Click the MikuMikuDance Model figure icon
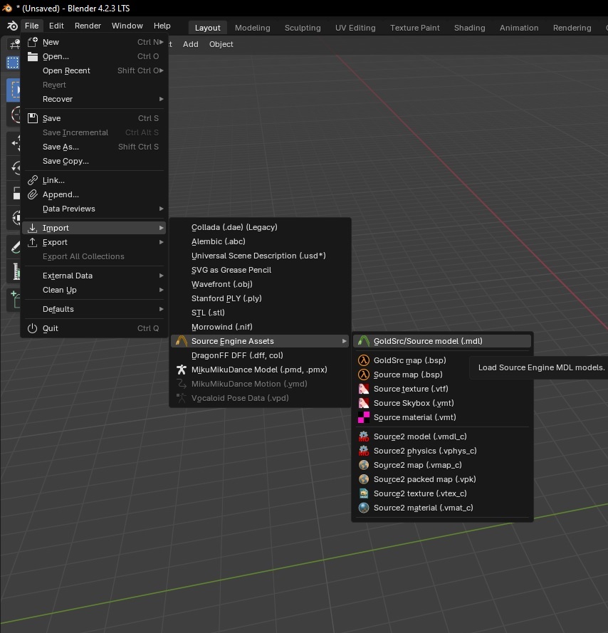The width and height of the screenshot is (608, 633). [x=182, y=370]
